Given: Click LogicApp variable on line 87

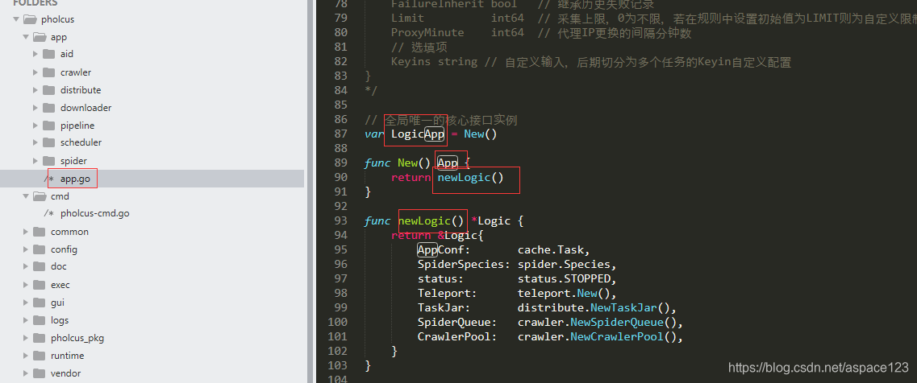Looking at the screenshot, I should (418, 134).
